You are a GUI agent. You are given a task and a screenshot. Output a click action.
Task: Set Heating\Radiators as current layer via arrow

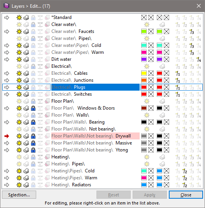coord(7,185)
